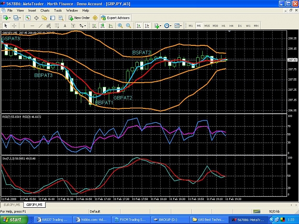Toggle the Terminal panel icon
Screen dimensions: 299x224
(x=53, y=18)
